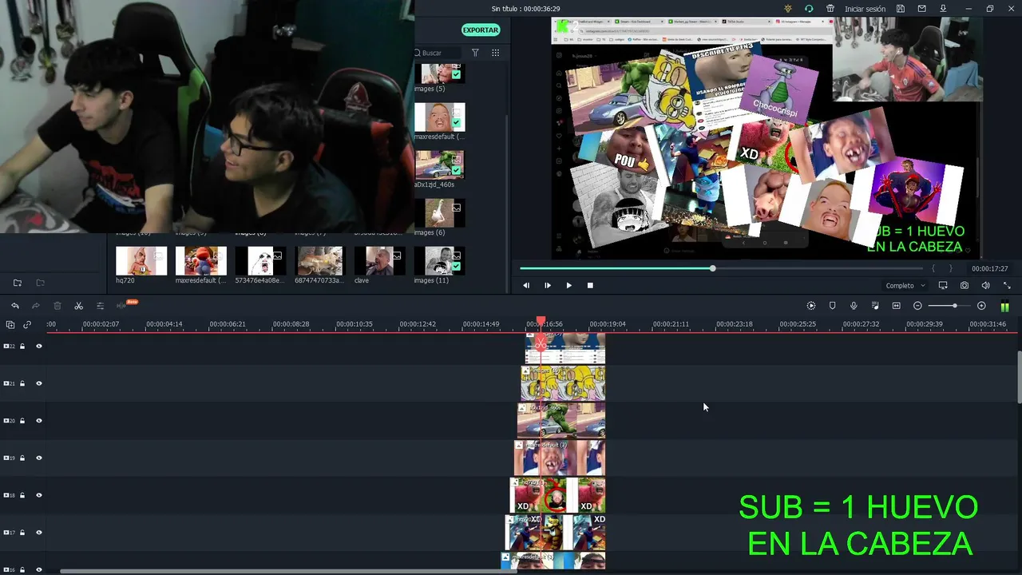Screen dimensions: 1022x575
Task: Zoom in the timeline with plus
Action: (981, 306)
